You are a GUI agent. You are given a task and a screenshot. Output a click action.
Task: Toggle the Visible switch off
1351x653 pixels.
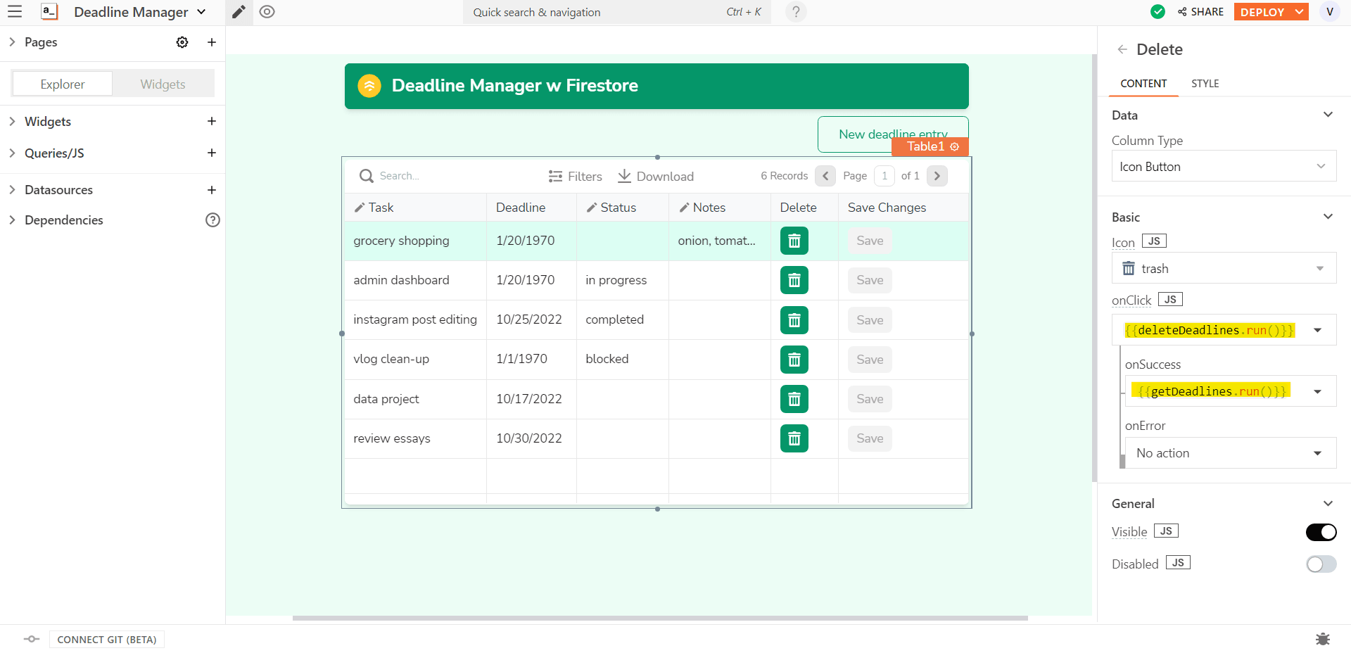click(1321, 532)
